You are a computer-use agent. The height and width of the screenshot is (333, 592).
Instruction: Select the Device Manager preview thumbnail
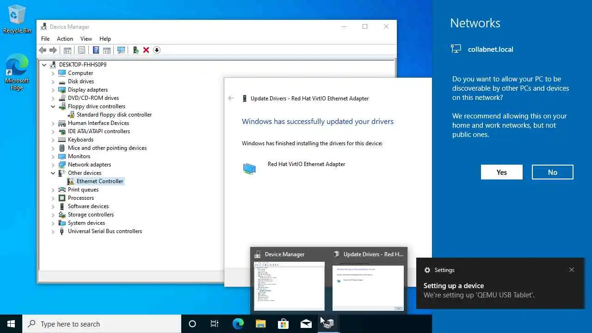[290, 280]
